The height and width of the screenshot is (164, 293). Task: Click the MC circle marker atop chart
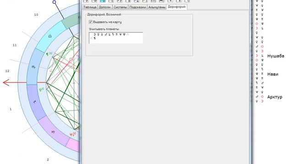54,2
